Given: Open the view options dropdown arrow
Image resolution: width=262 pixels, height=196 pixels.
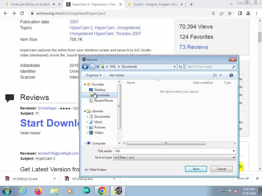Looking at the screenshot, I should tap(221, 75).
